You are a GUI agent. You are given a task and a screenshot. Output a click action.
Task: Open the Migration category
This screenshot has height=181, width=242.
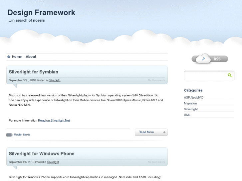(x=190, y=103)
